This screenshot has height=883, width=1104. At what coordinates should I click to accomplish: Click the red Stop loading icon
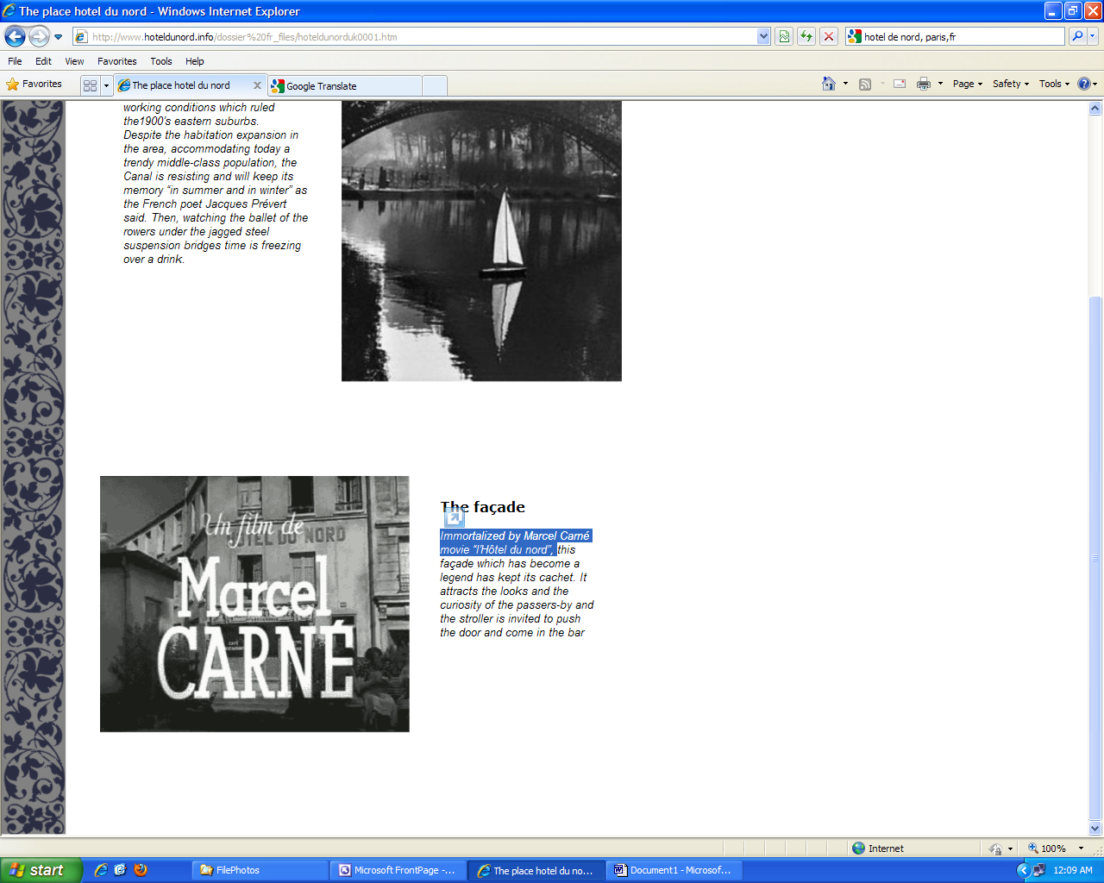click(829, 36)
